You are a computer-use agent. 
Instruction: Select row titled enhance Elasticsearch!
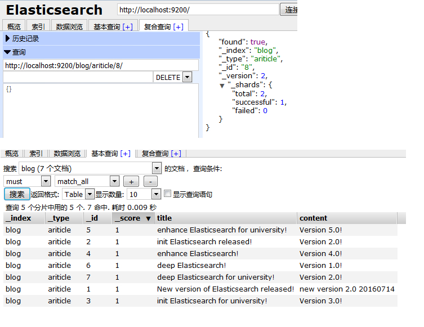coord(200,254)
